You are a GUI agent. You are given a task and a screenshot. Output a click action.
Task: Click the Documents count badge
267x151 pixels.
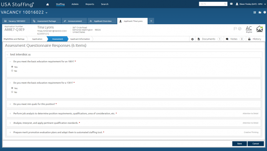(220, 39)
